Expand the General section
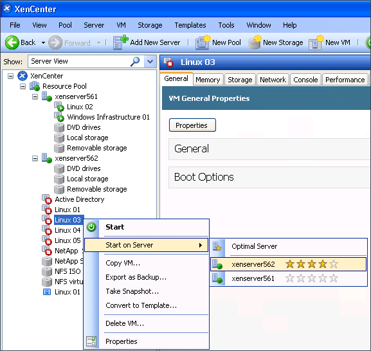The image size is (371, 351). click(x=270, y=149)
